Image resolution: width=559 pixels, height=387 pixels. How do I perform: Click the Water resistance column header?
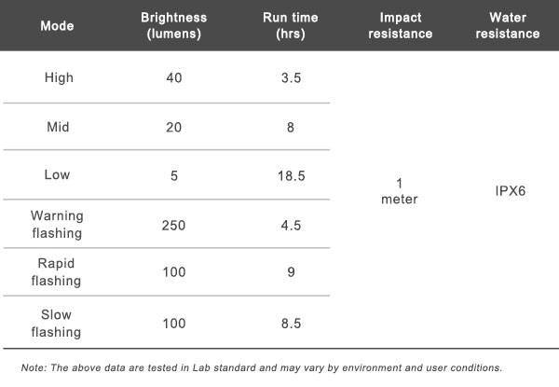pos(513,25)
